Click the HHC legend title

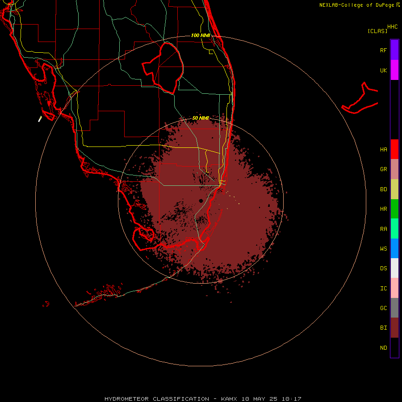click(x=393, y=27)
